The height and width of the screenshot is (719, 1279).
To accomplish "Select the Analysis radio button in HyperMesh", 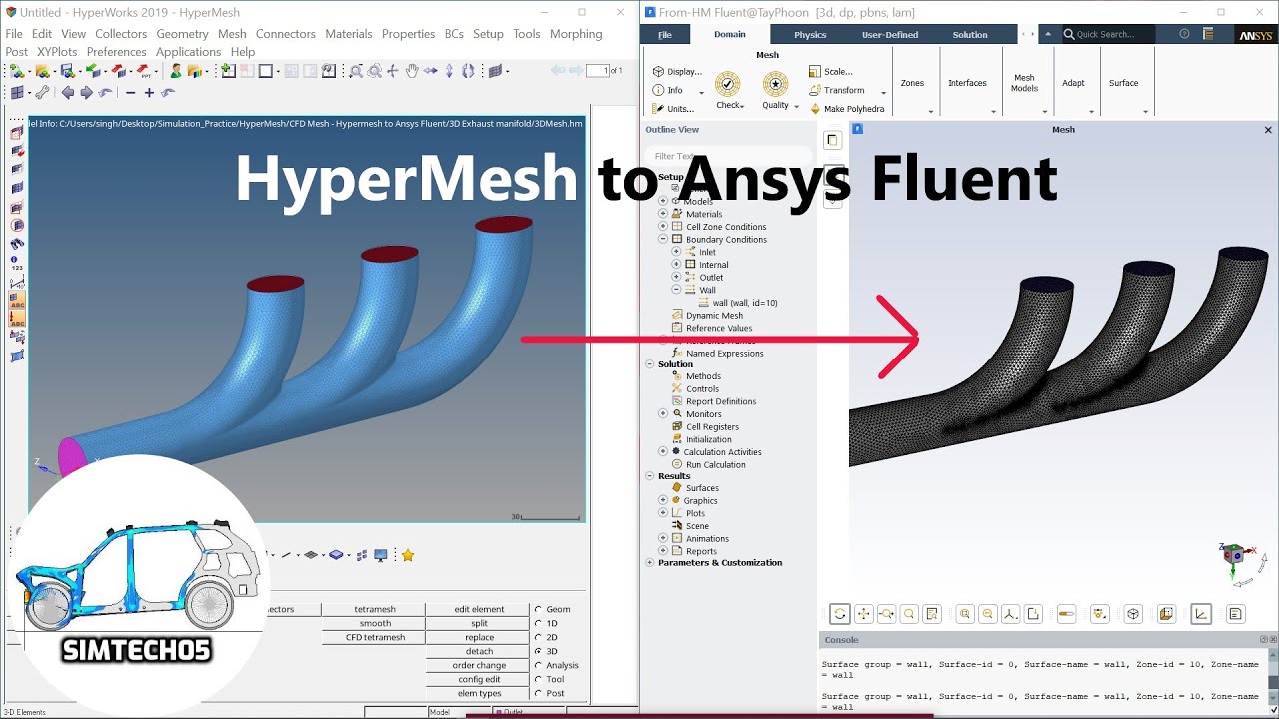I will point(538,665).
